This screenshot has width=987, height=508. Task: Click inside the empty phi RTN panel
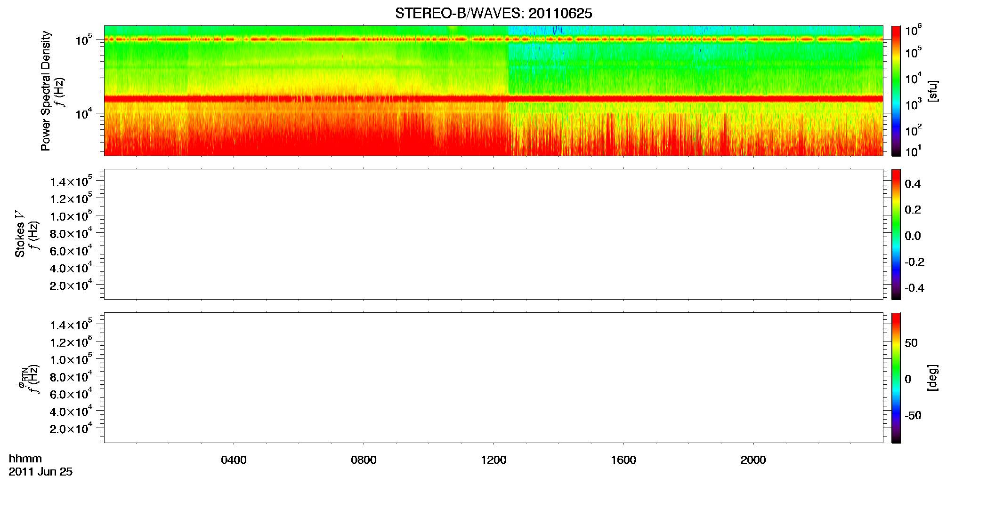click(x=493, y=378)
